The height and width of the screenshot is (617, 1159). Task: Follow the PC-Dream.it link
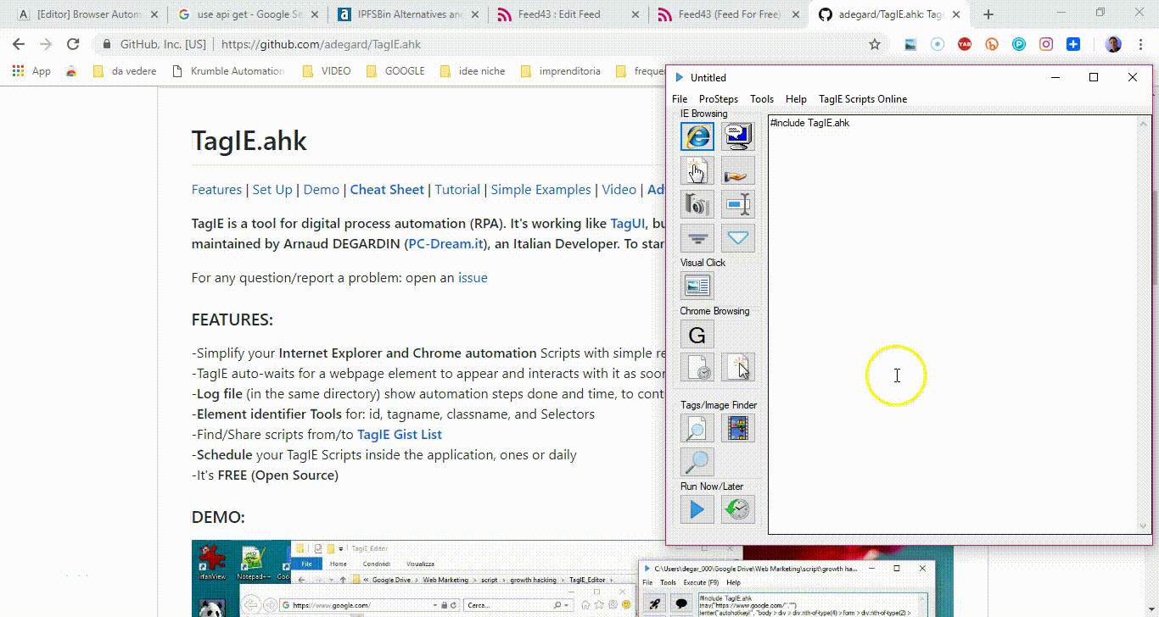coord(446,244)
